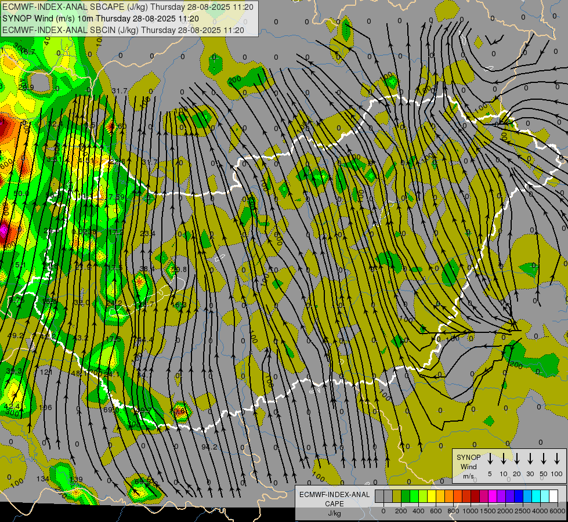Click the '38.4' value on the map
This screenshot has width=568, height=522.
pyautogui.click(x=147, y=269)
